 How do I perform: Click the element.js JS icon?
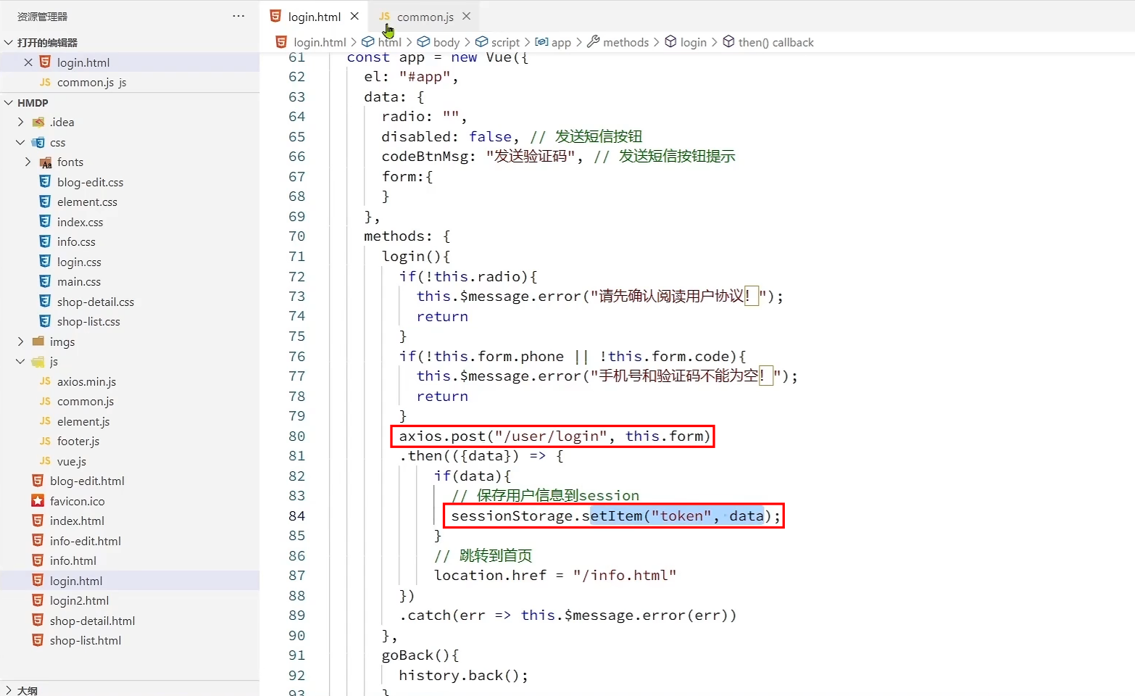click(x=45, y=421)
